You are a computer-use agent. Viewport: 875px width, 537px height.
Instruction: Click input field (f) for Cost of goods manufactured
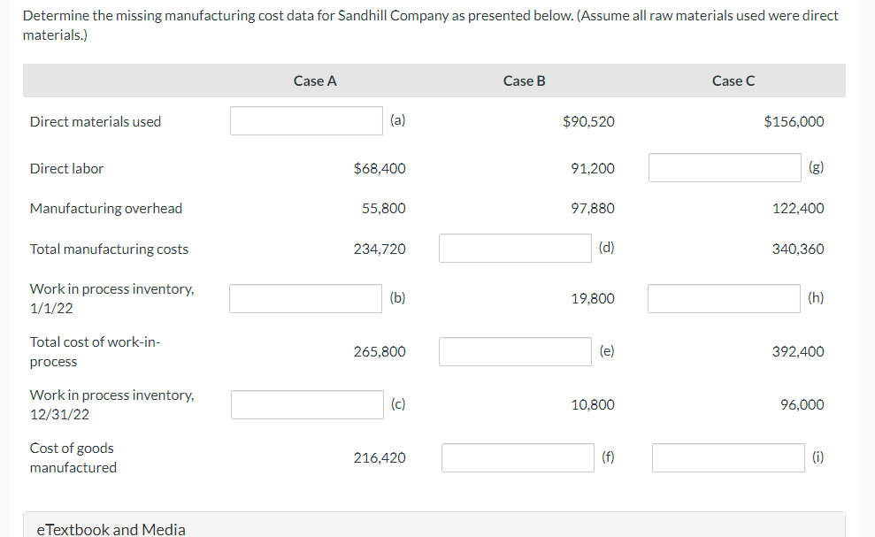517,457
